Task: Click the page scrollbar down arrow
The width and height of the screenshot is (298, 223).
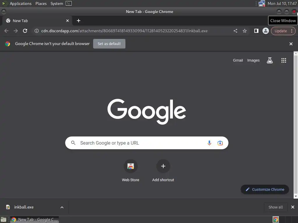Action: click(x=296, y=197)
